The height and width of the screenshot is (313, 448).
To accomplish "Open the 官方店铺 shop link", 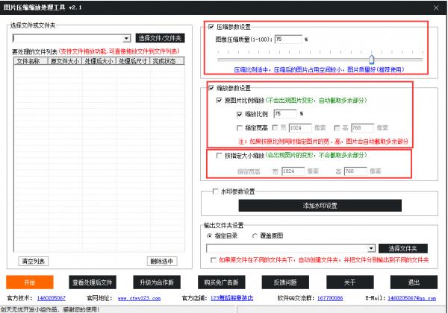I will click(x=231, y=298).
